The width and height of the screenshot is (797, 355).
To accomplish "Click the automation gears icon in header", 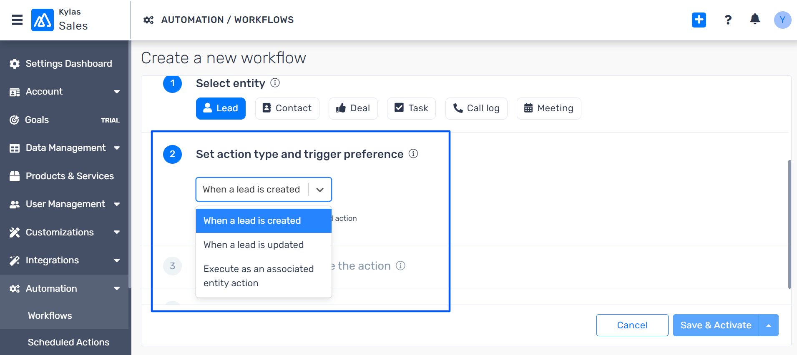I will tap(148, 20).
